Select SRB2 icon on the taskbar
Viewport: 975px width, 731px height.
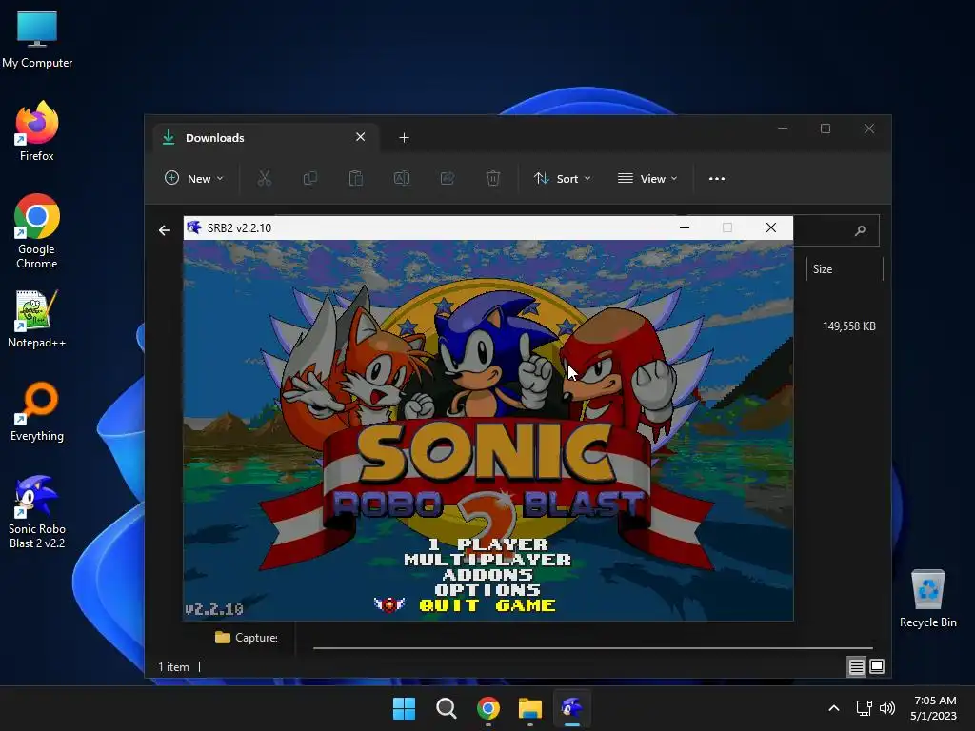(x=572, y=708)
